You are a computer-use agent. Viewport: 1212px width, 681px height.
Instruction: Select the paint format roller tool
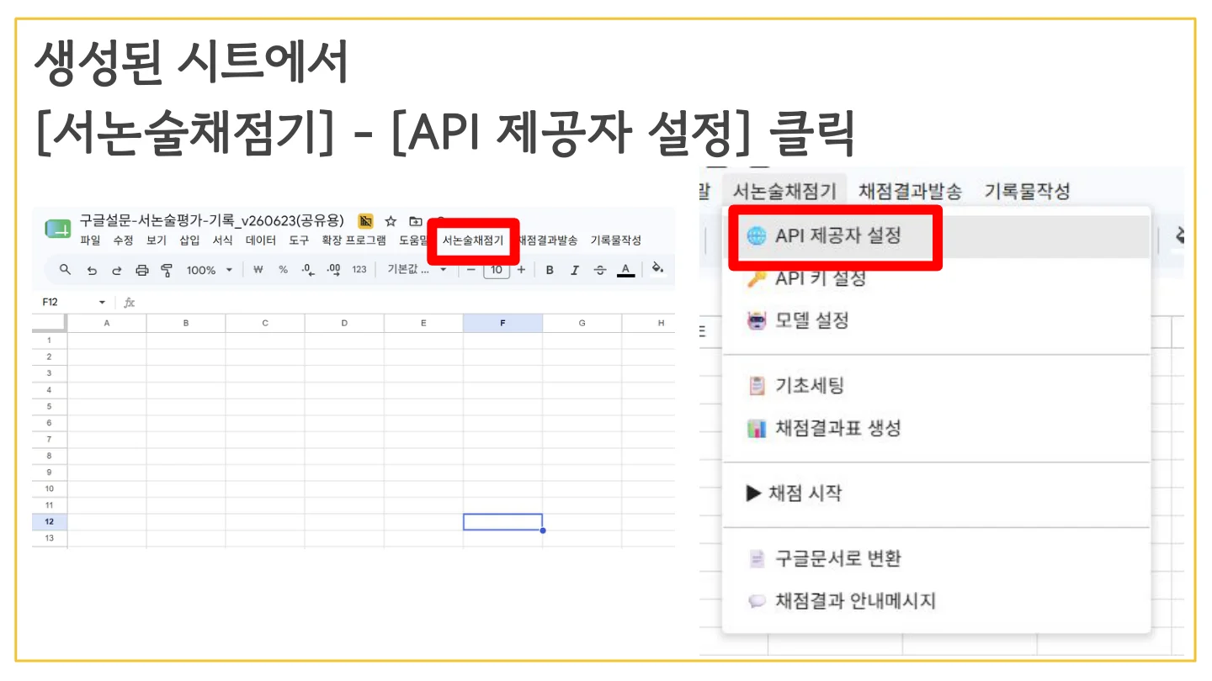[x=167, y=270]
